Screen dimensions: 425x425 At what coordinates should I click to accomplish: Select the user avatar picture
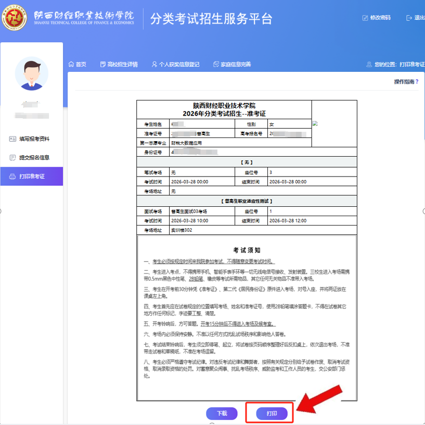[x=32, y=73]
